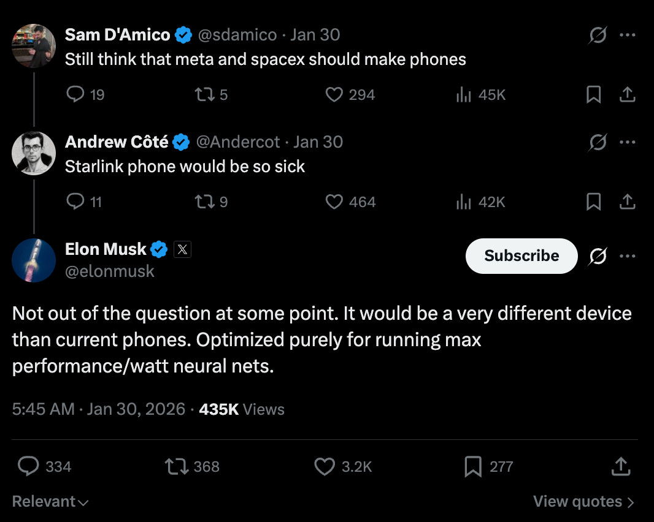Open the Jan 30 timestamp on Sam's tweet
This screenshot has width=654, height=522.
(314, 35)
